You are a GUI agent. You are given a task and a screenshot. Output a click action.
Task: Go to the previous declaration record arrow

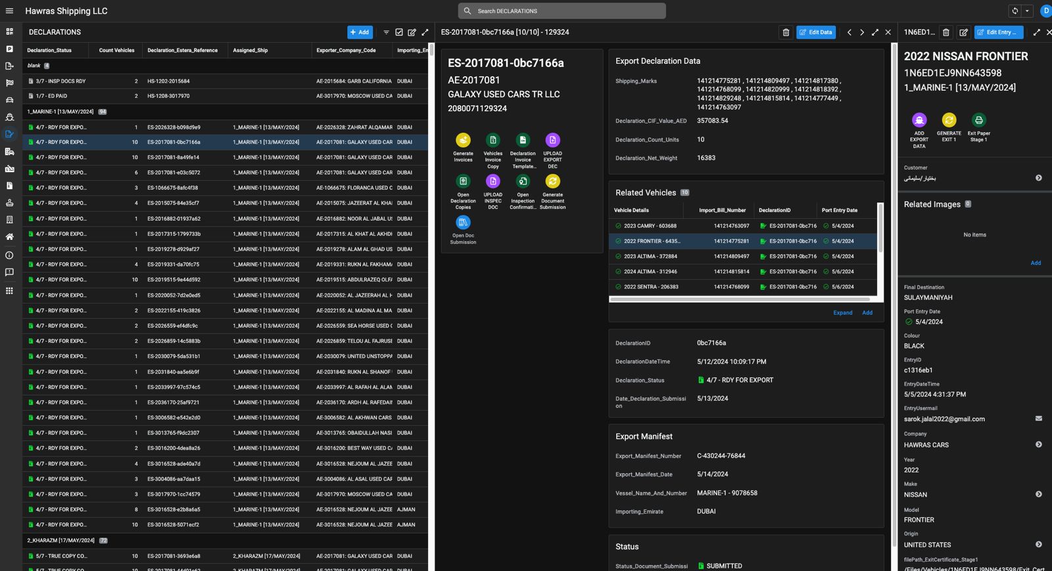click(849, 32)
